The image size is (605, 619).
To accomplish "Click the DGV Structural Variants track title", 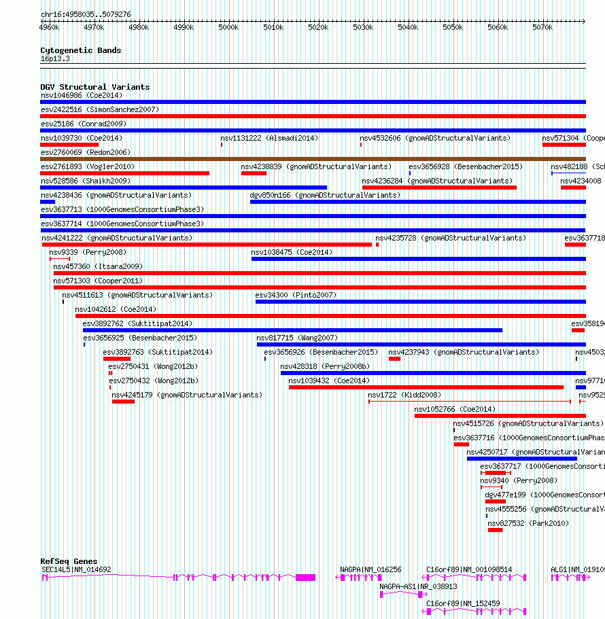I will point(95,87).
